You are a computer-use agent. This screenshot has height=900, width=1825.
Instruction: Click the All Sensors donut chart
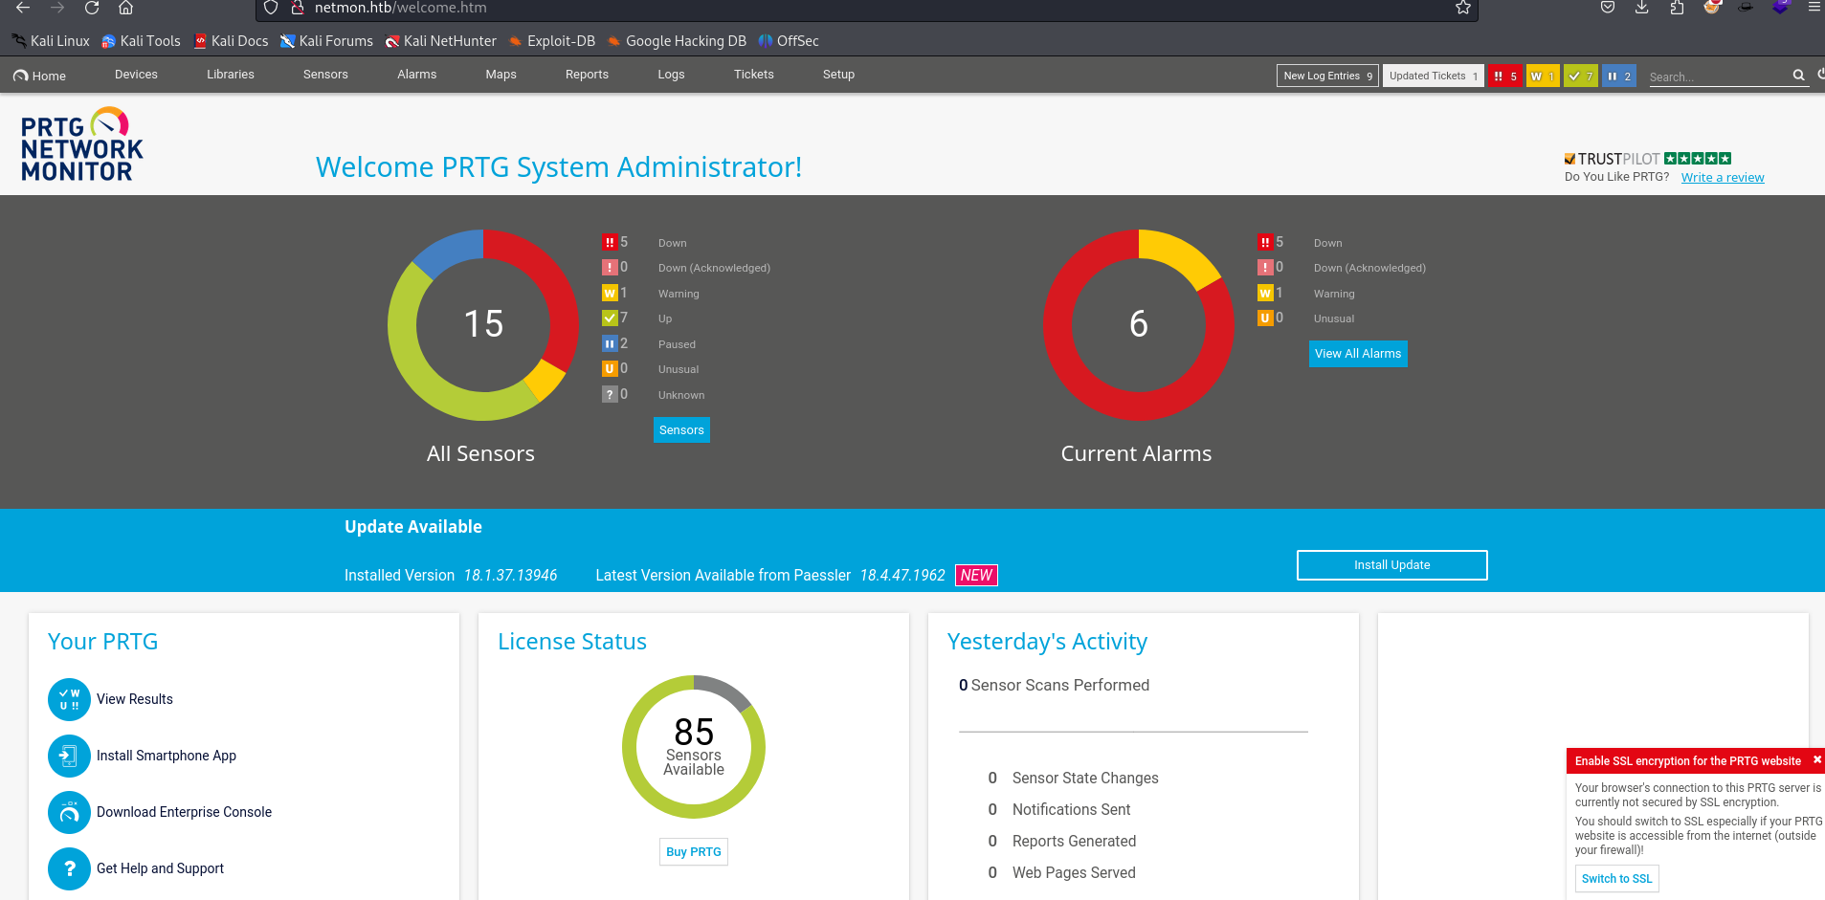point(483,324)
